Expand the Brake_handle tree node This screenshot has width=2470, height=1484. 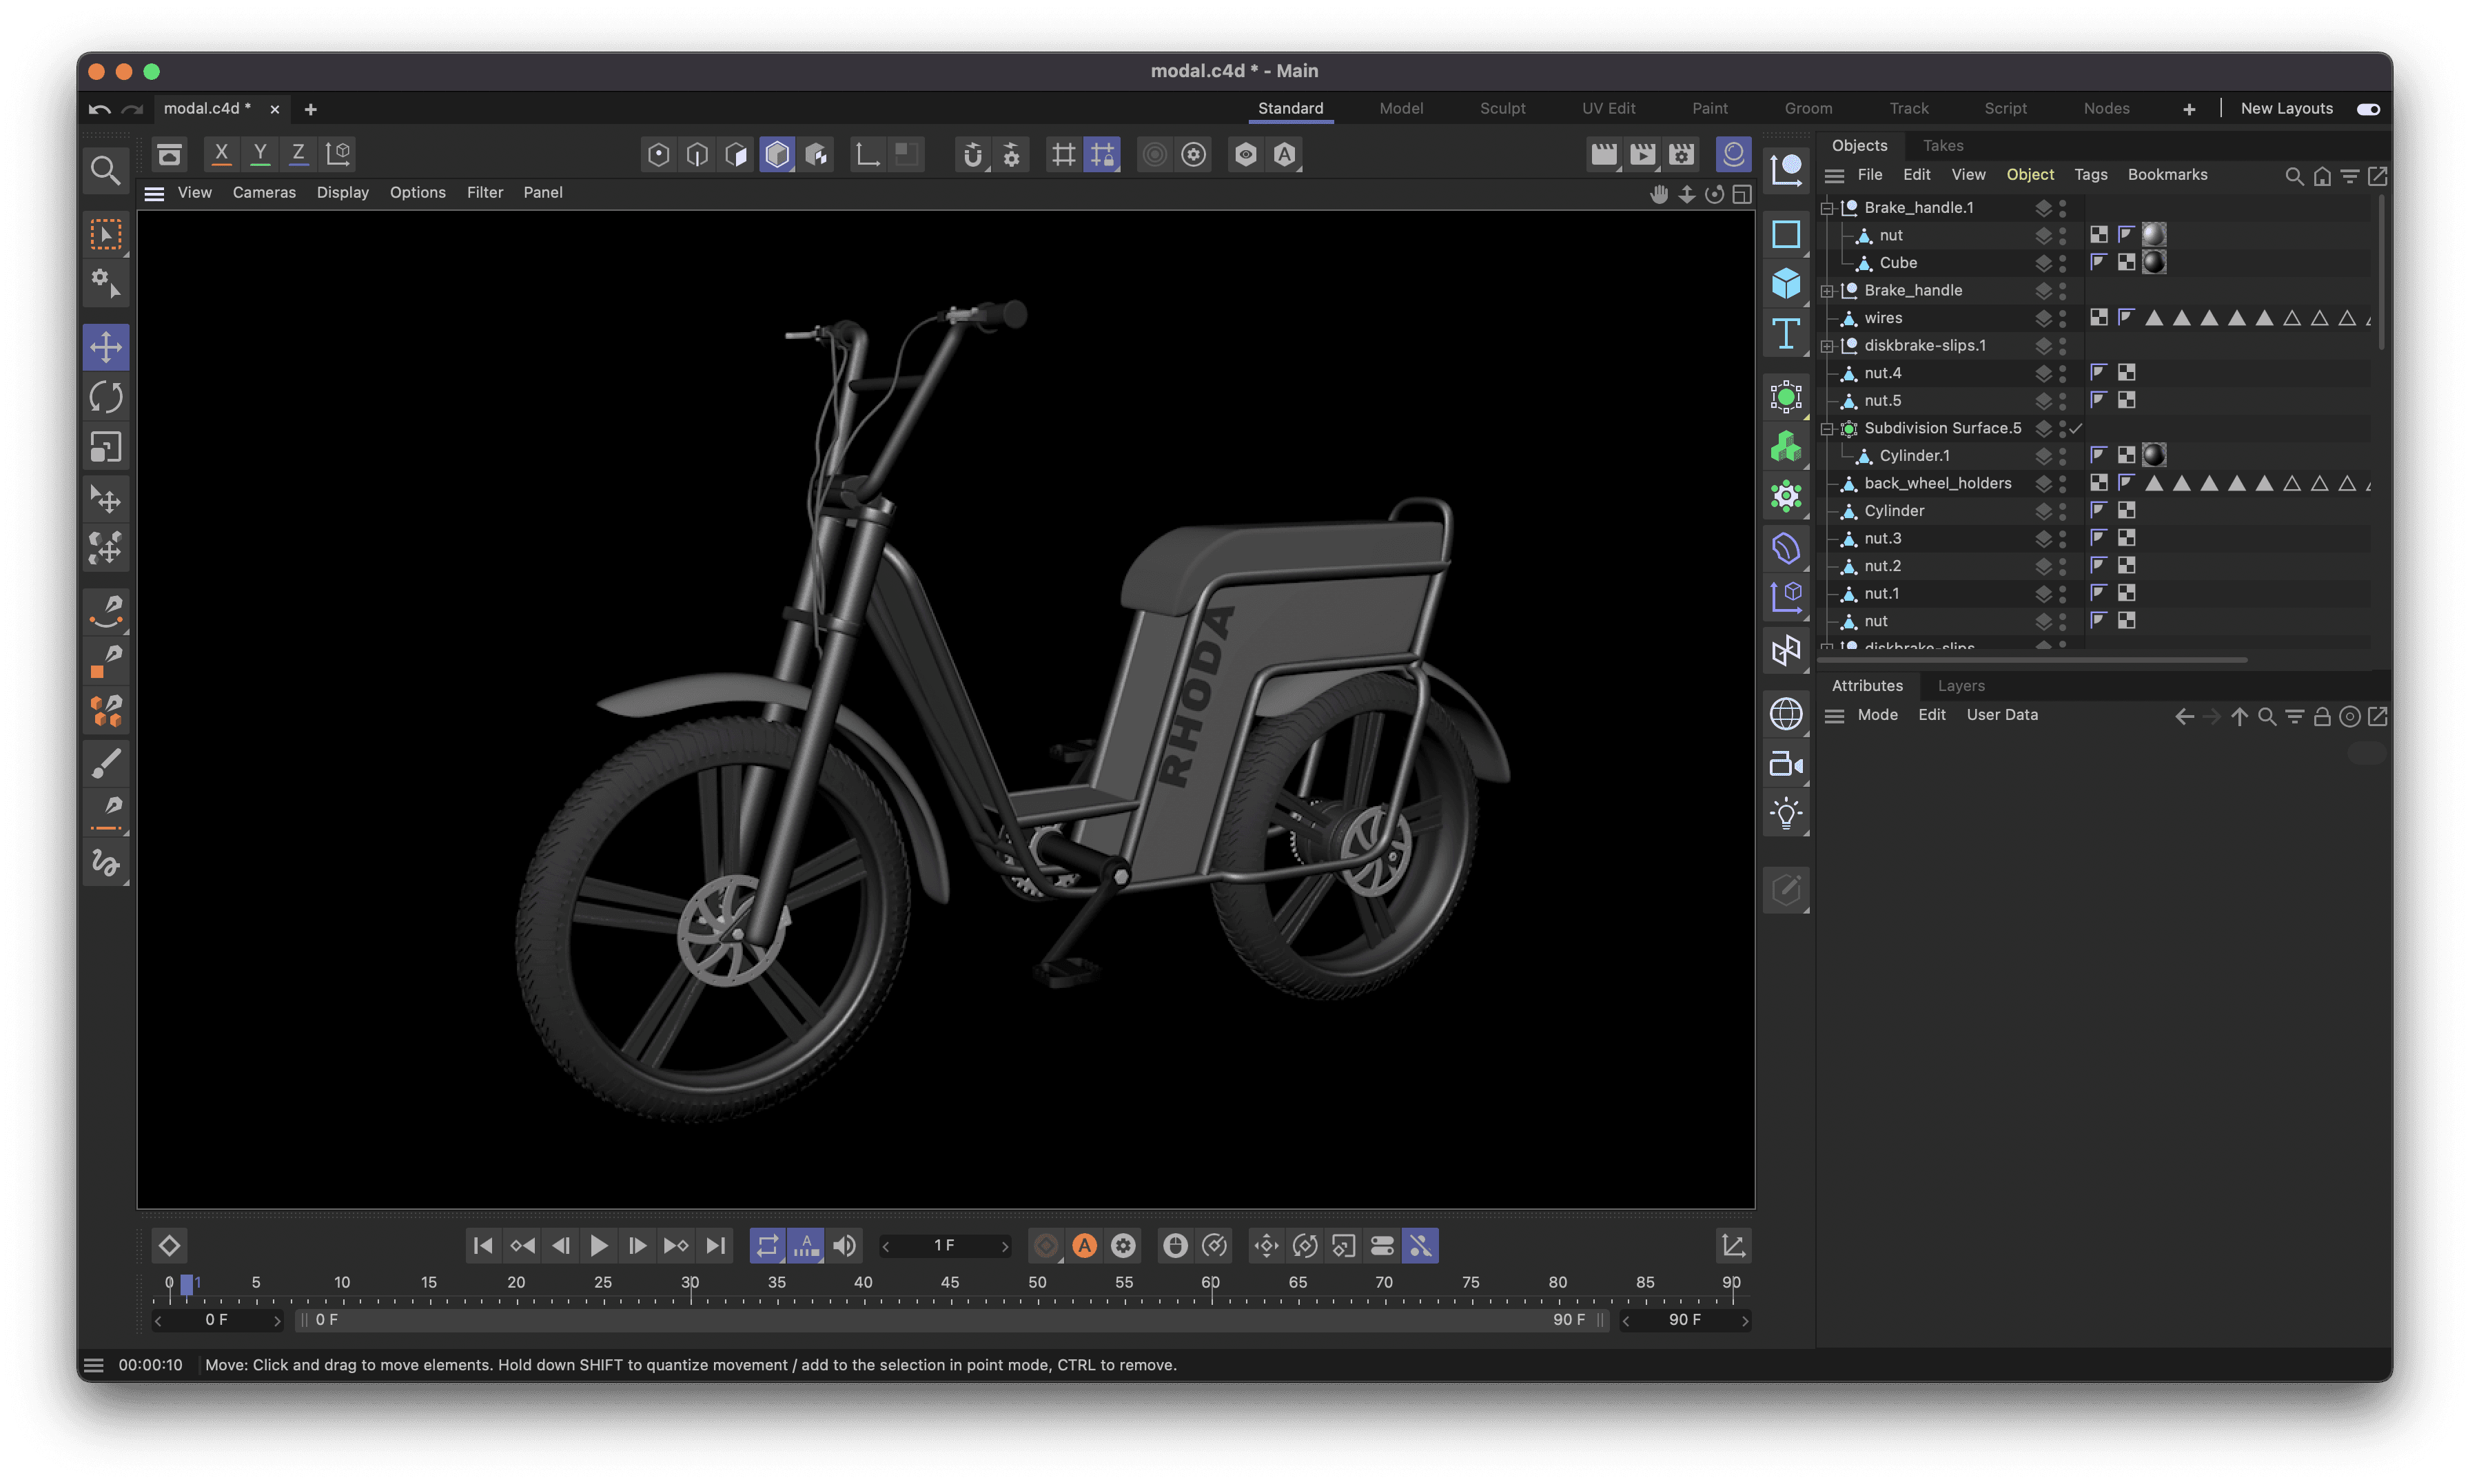pos(1827,291)
